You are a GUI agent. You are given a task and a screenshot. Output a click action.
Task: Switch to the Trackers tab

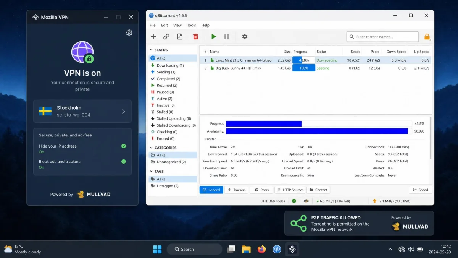(x=236, y=190)
